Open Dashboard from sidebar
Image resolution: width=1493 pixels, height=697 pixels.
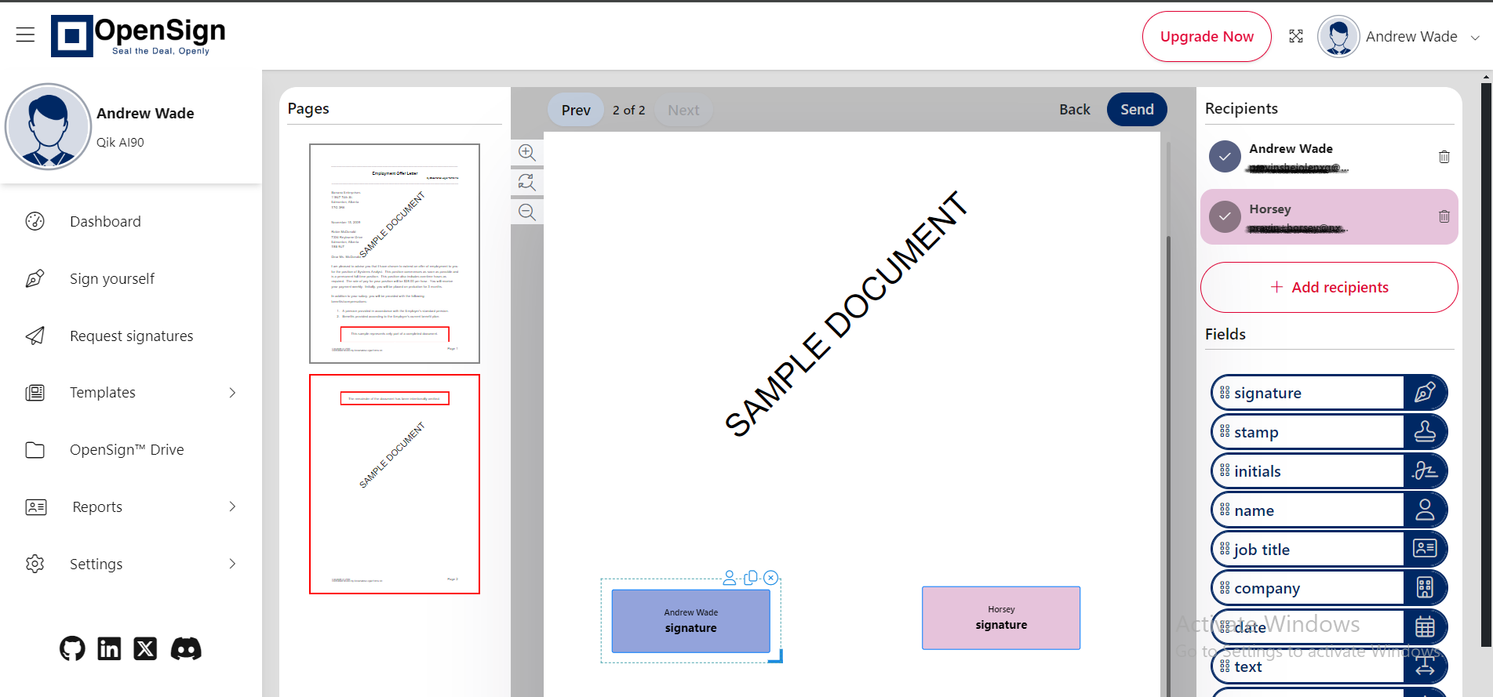[x=105, y=221]
